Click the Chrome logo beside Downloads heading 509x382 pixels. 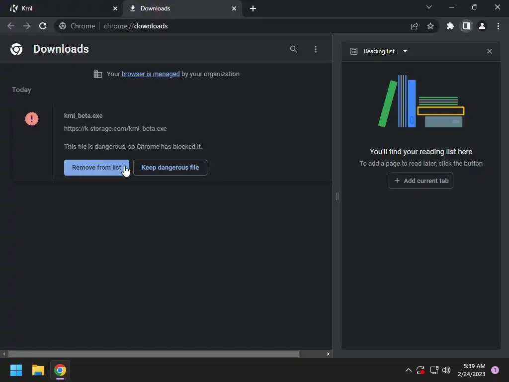click(x=16, y=49)
